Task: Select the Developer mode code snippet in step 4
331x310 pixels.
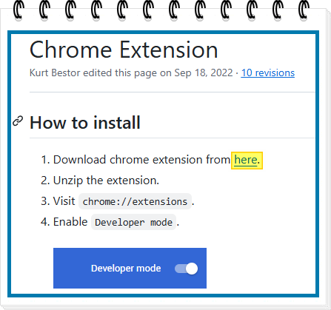Action: (133, 222)
